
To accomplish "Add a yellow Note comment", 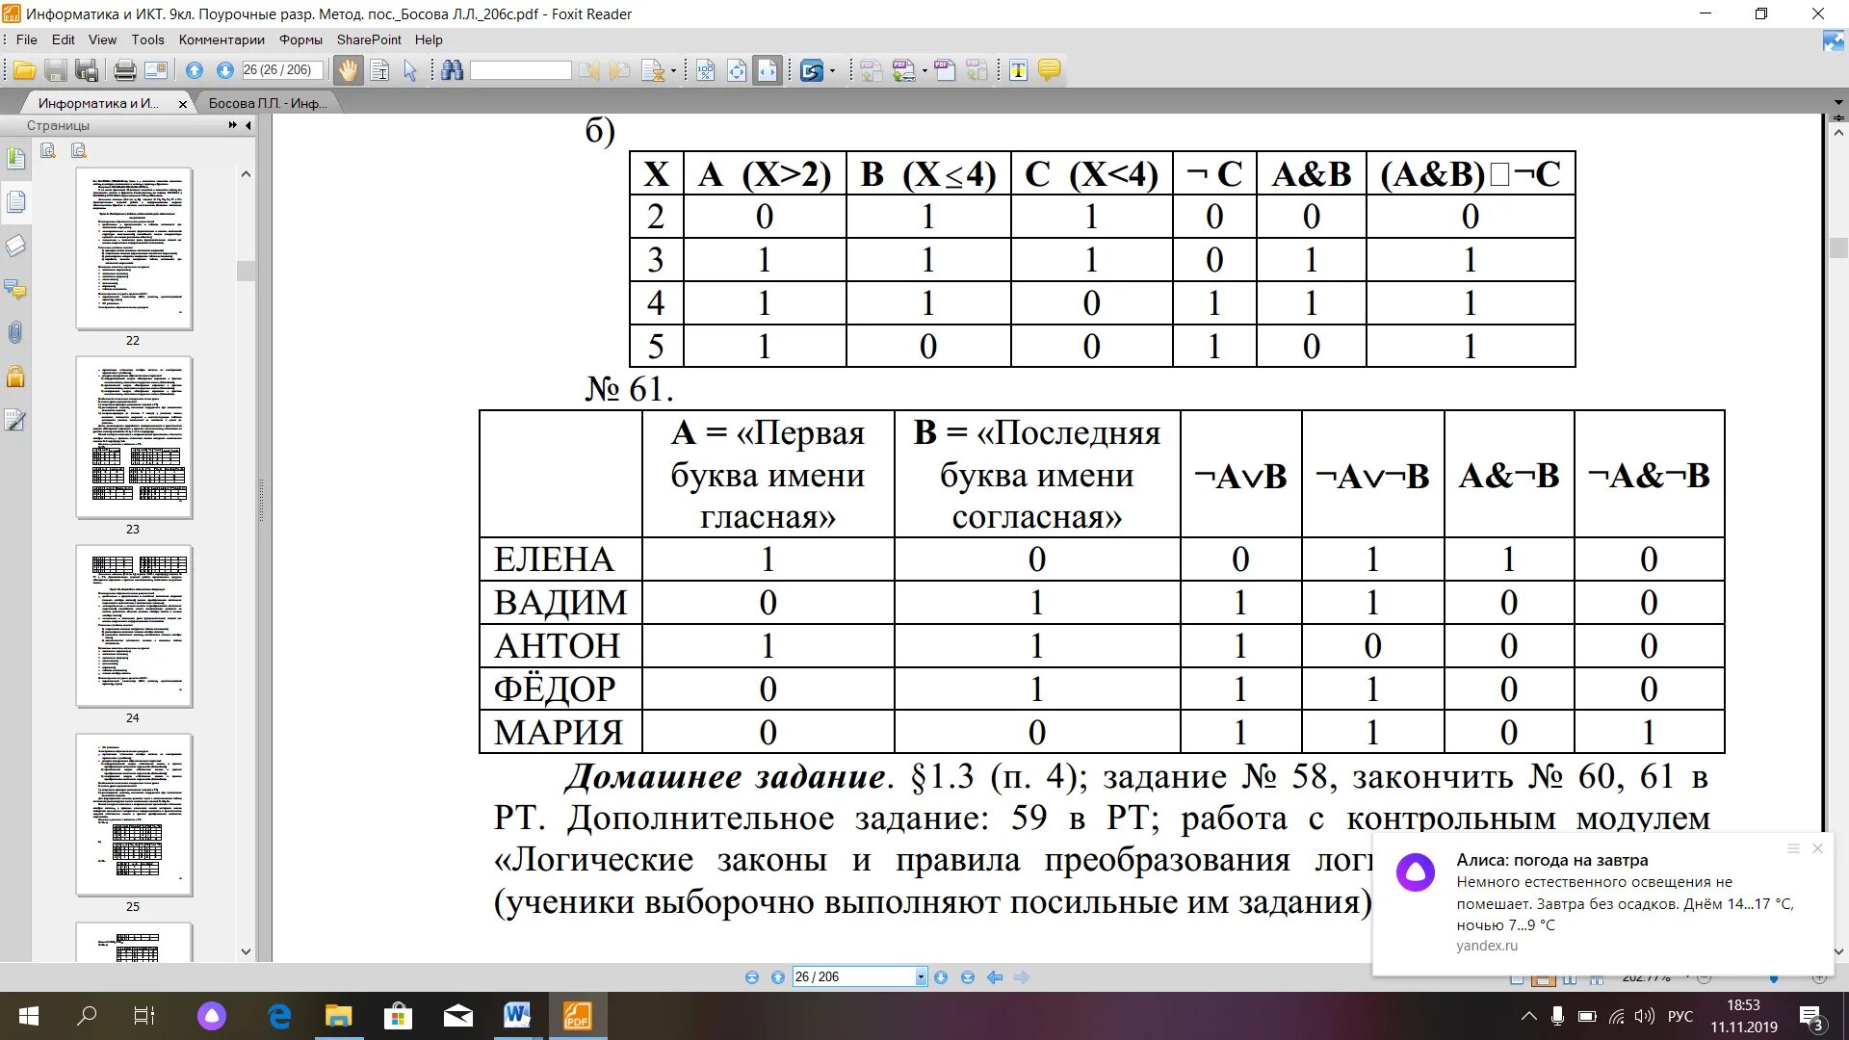I will click(x=1050, y=70).
